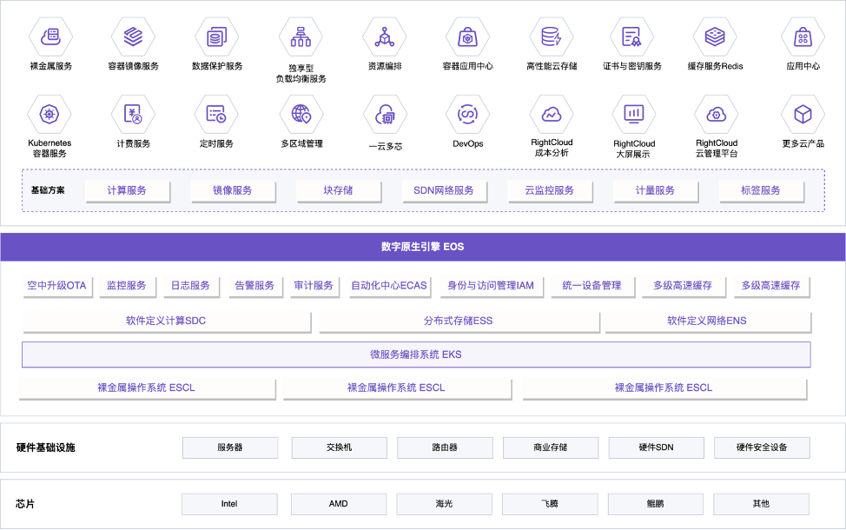Click the 计算服务 button
846x530 pixels.
(x=127, y=190)
